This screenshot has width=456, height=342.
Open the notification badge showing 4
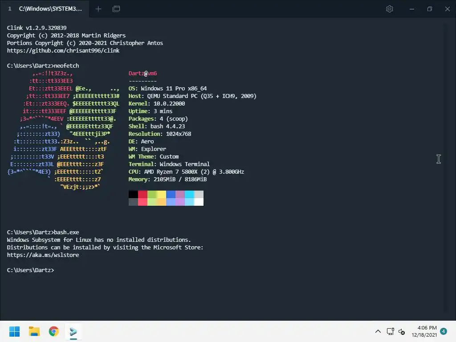point(444,331)
